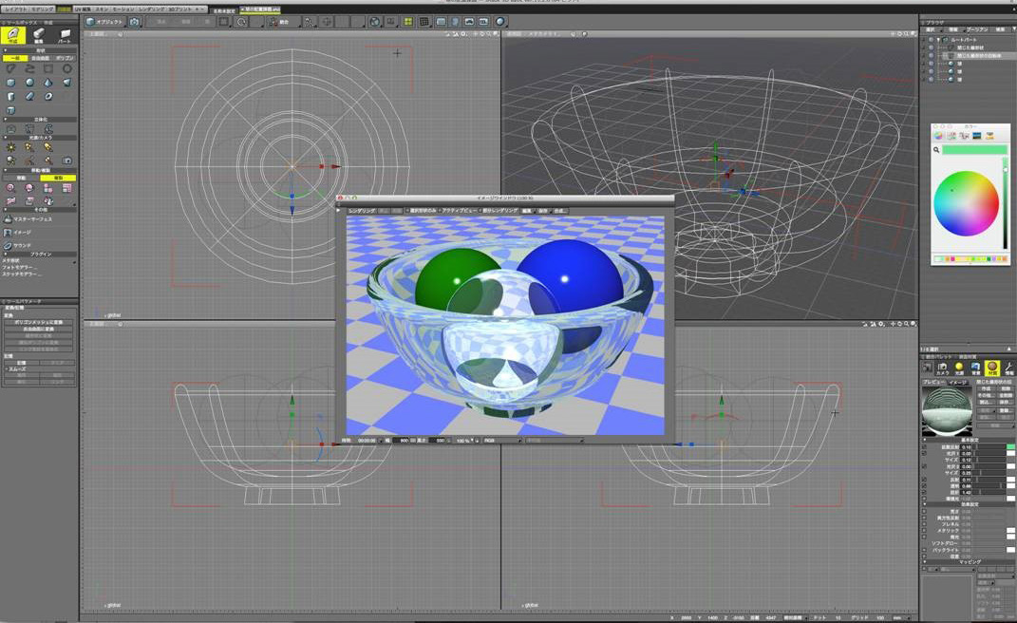Click the create button in material panel
The width and height of the screenshot is (1017, 623).
[x=986, y=388]
